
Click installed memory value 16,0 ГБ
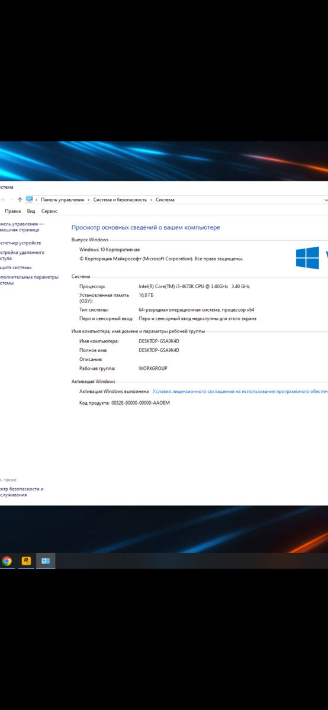click(x=146, y=295)
